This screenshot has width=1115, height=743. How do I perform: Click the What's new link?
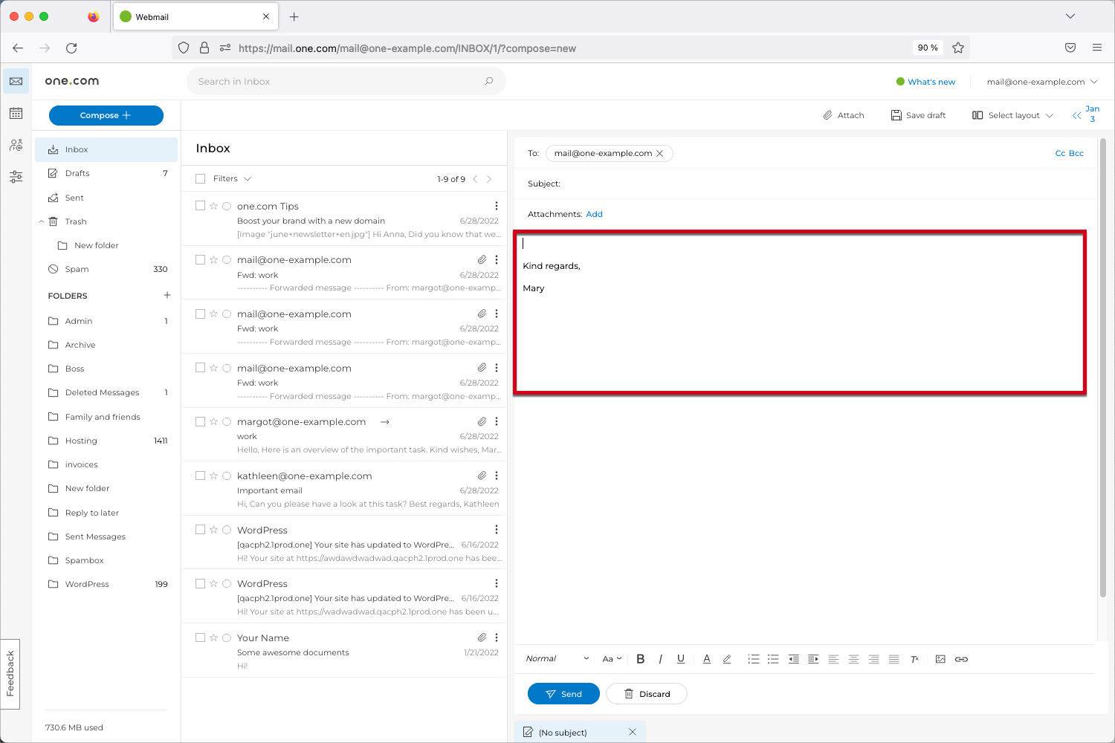click(x=931, y=82)
